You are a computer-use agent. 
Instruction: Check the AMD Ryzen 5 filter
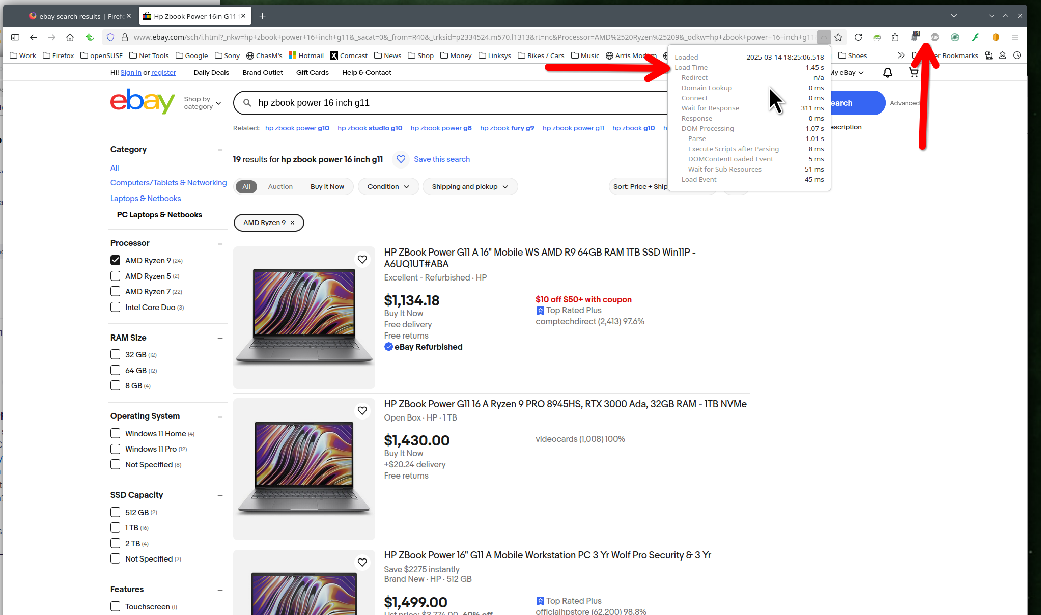[116, 276]
